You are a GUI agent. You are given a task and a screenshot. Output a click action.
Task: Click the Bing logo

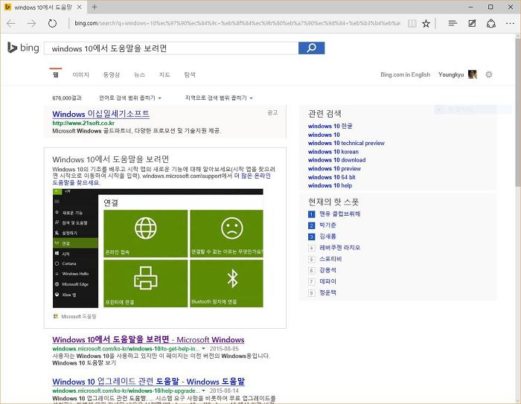point(23,48)
